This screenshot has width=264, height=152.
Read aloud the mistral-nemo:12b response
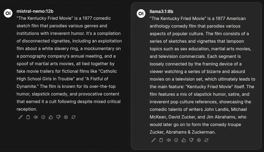click(36, 117)
